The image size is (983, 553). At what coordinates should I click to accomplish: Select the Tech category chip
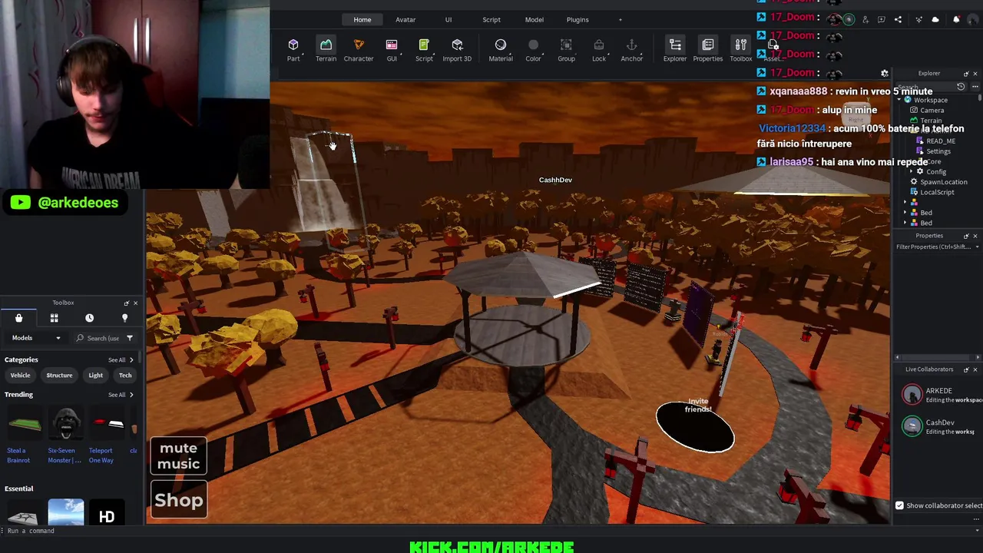pos(125,375)
